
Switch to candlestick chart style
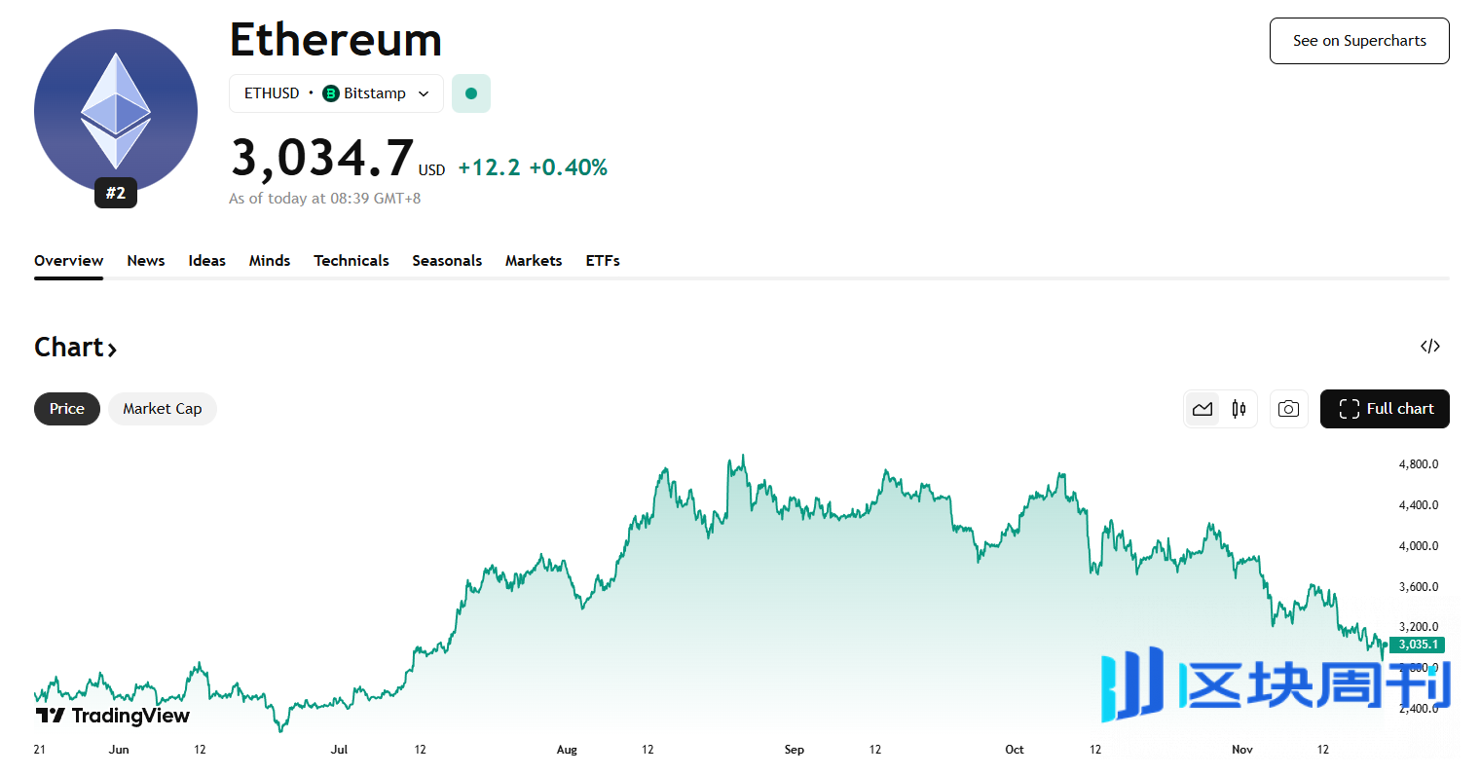[x=1239, y=409]
